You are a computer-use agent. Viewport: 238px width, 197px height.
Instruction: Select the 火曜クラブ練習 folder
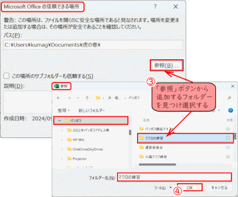click(x=153, y=157)
